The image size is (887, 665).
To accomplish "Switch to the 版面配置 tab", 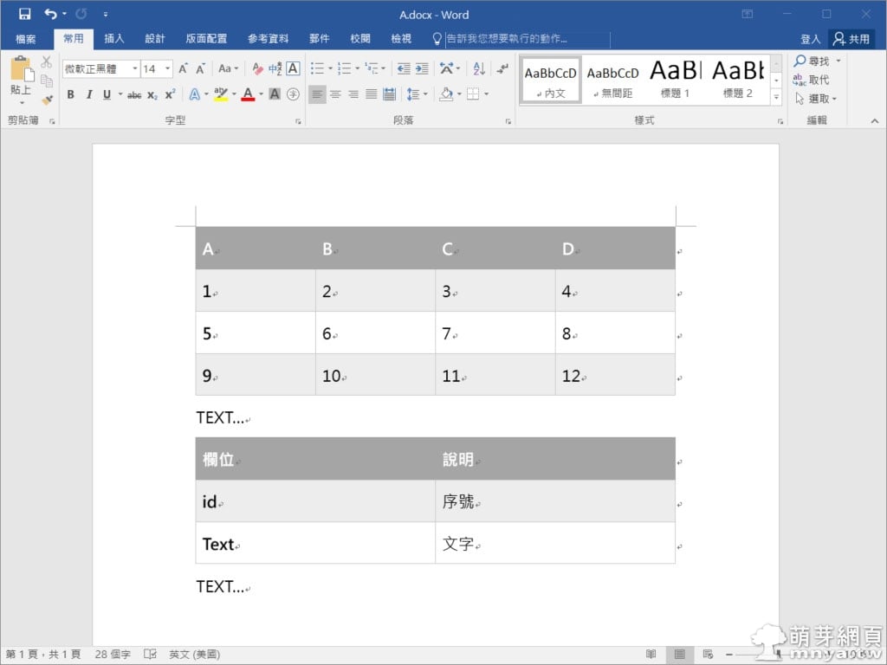I will click(x=206, y=39).
